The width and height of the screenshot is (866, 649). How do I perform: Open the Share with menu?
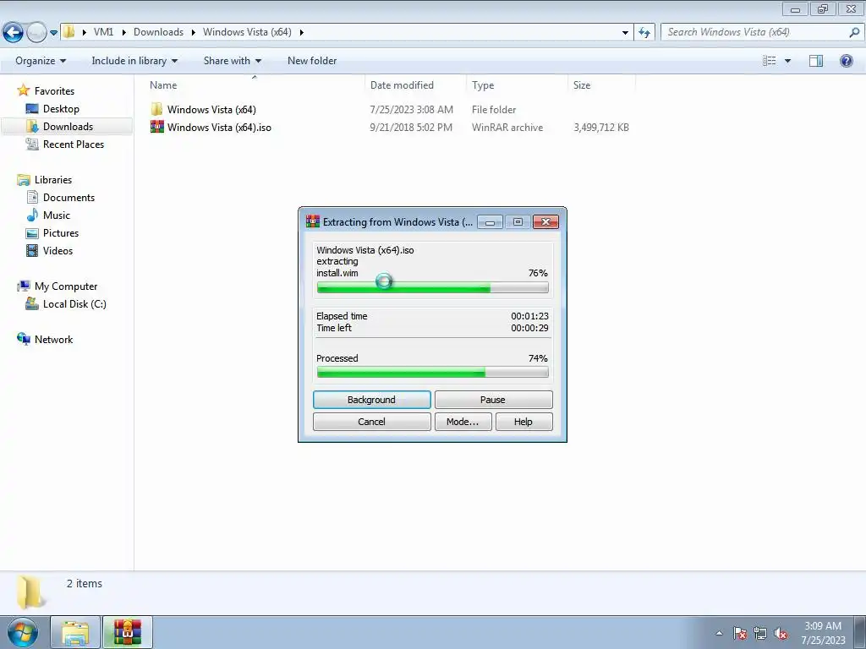[232, 61]
